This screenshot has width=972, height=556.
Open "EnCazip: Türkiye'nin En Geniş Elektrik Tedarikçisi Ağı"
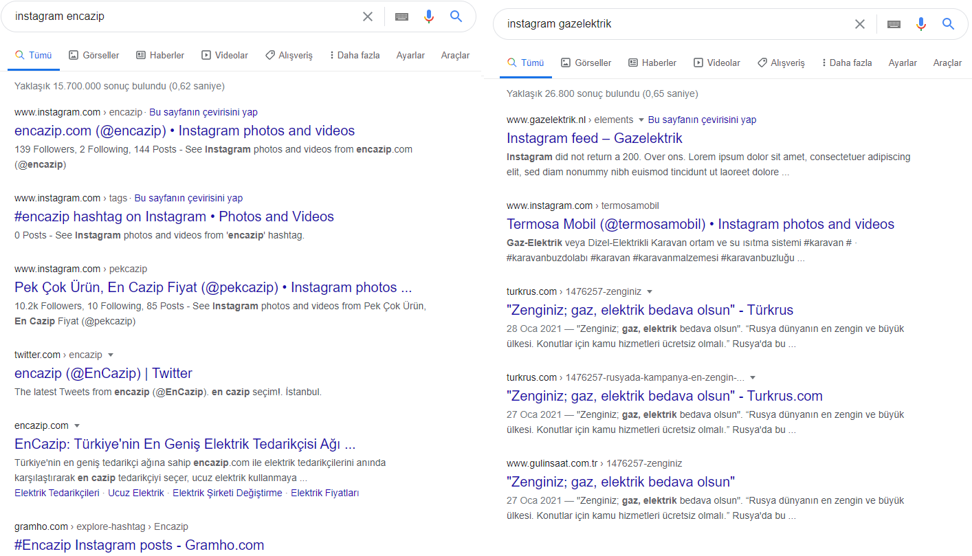pos(185,443)
